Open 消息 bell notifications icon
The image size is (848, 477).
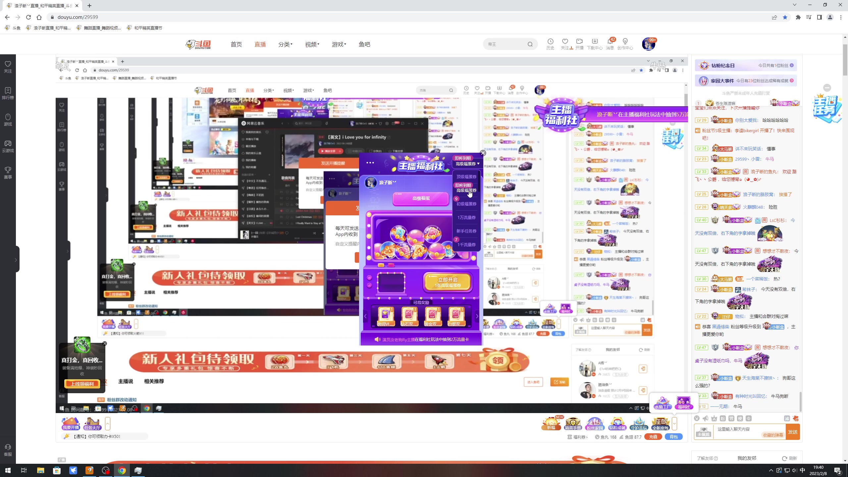click(610, 43)
